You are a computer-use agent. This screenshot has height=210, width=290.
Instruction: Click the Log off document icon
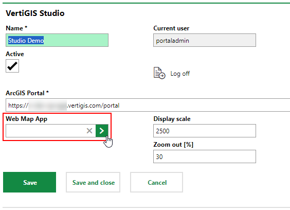coord(159,73)
